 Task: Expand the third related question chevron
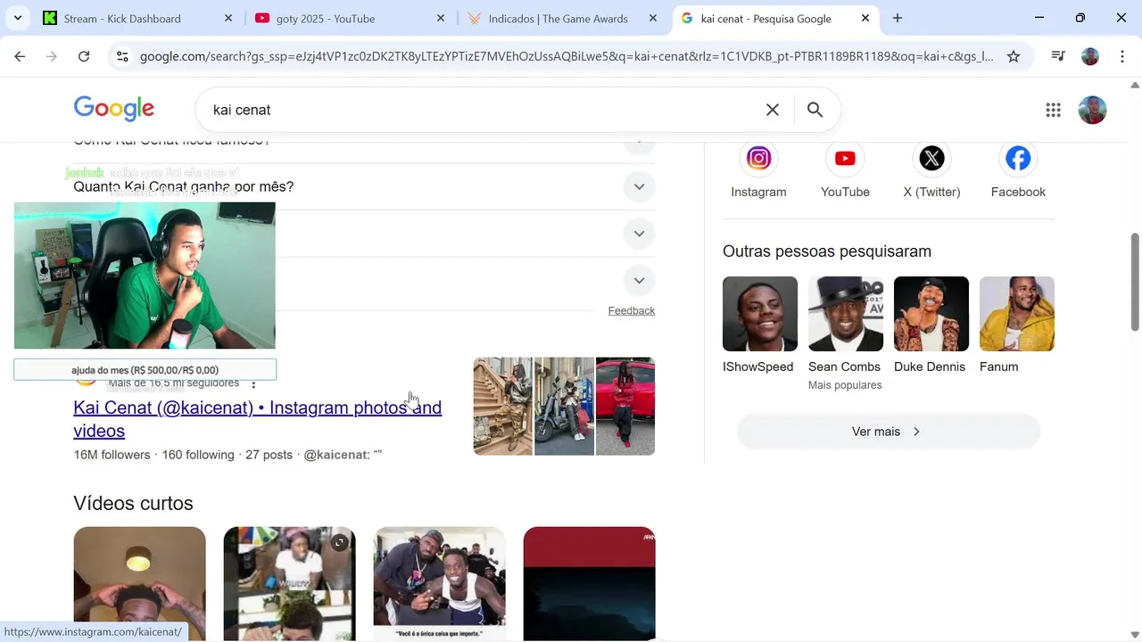(x=639, y=234)
